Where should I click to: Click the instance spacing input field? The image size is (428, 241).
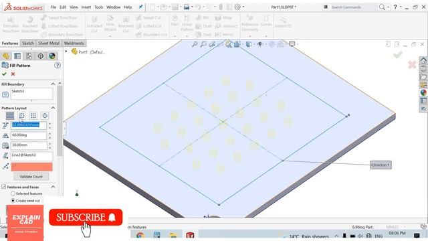[29, 125]
